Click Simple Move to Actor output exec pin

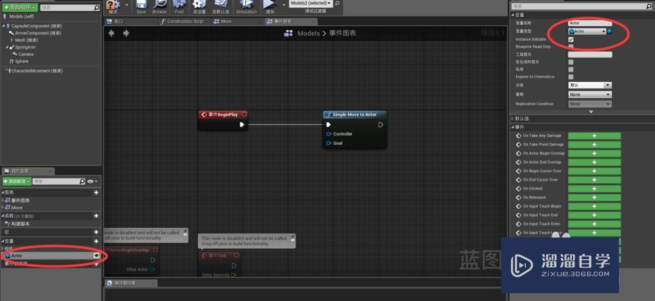381,124
